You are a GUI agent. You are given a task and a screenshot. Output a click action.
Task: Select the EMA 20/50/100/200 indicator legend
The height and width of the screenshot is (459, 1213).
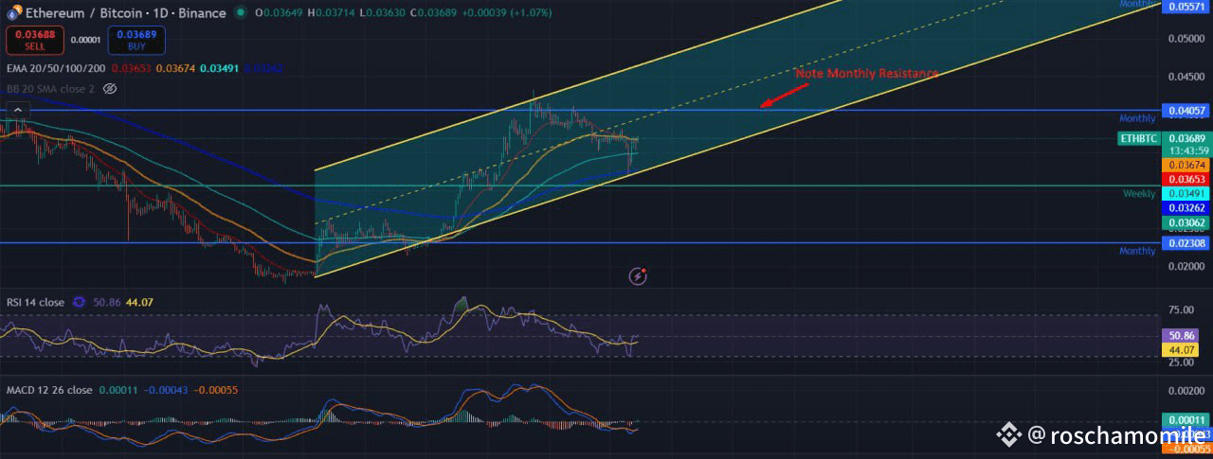pyautogui.click(x=55, y=68)
